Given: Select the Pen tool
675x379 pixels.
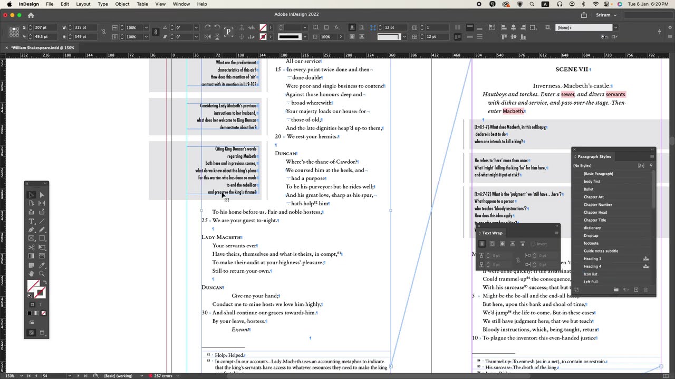Looking at the screenshot, I should [x=31, y=230].
